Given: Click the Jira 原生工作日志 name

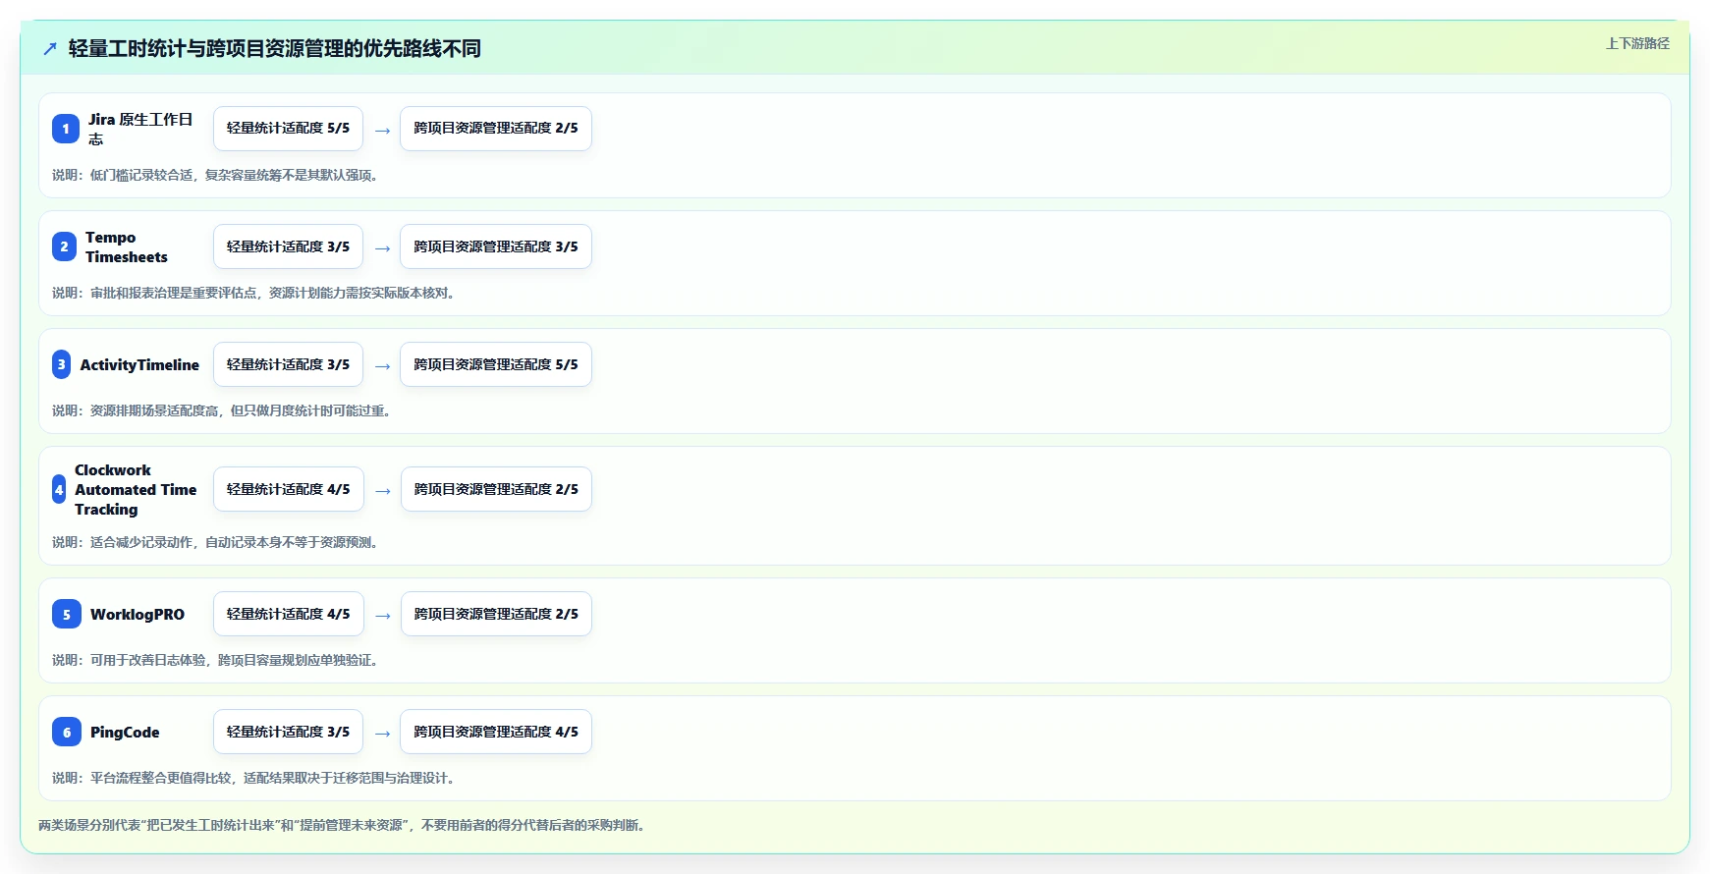Looking at the screenshot, I should point(140,129).
